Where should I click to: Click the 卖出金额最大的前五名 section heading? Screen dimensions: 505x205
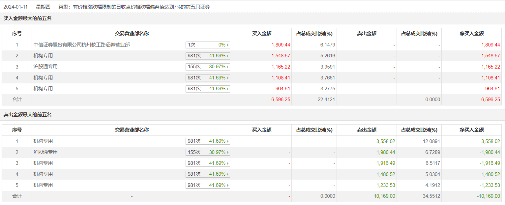28,115
